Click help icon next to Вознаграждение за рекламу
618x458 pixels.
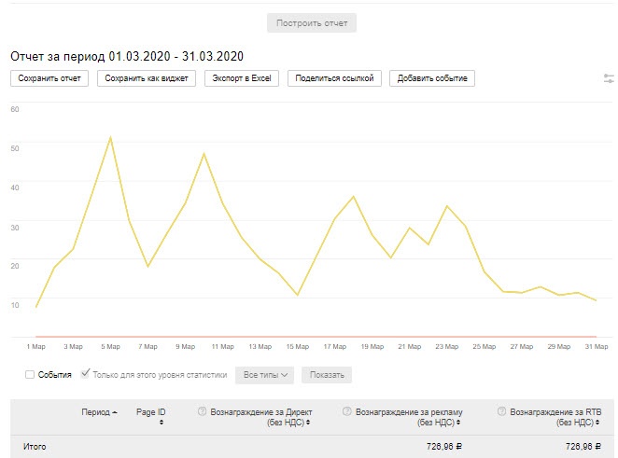347,411
